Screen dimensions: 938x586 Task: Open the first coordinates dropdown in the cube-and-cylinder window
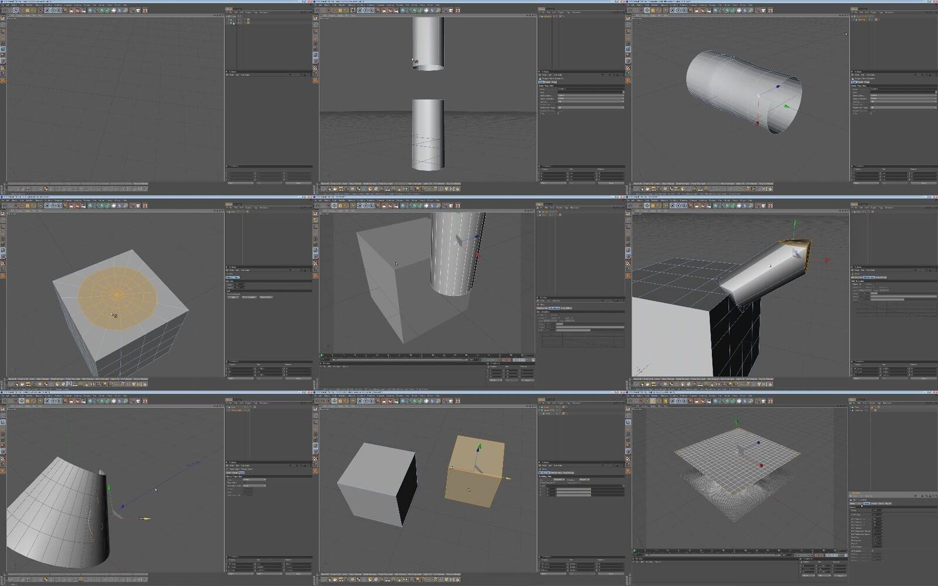[x=495, y=380]
